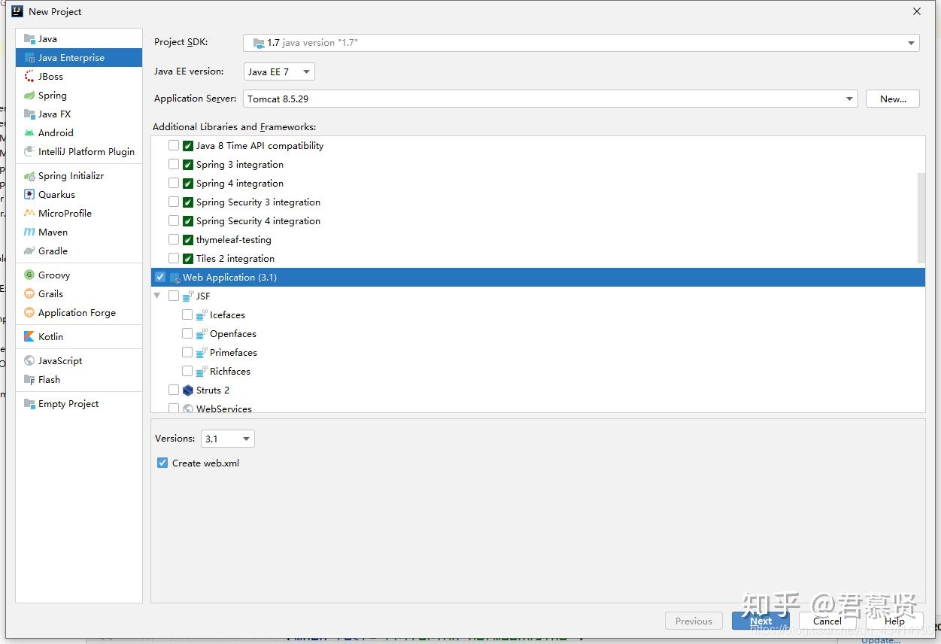The image size is (941, 644).
Task: Click the WebServices globe icon
Action: [x=188, y=409]
